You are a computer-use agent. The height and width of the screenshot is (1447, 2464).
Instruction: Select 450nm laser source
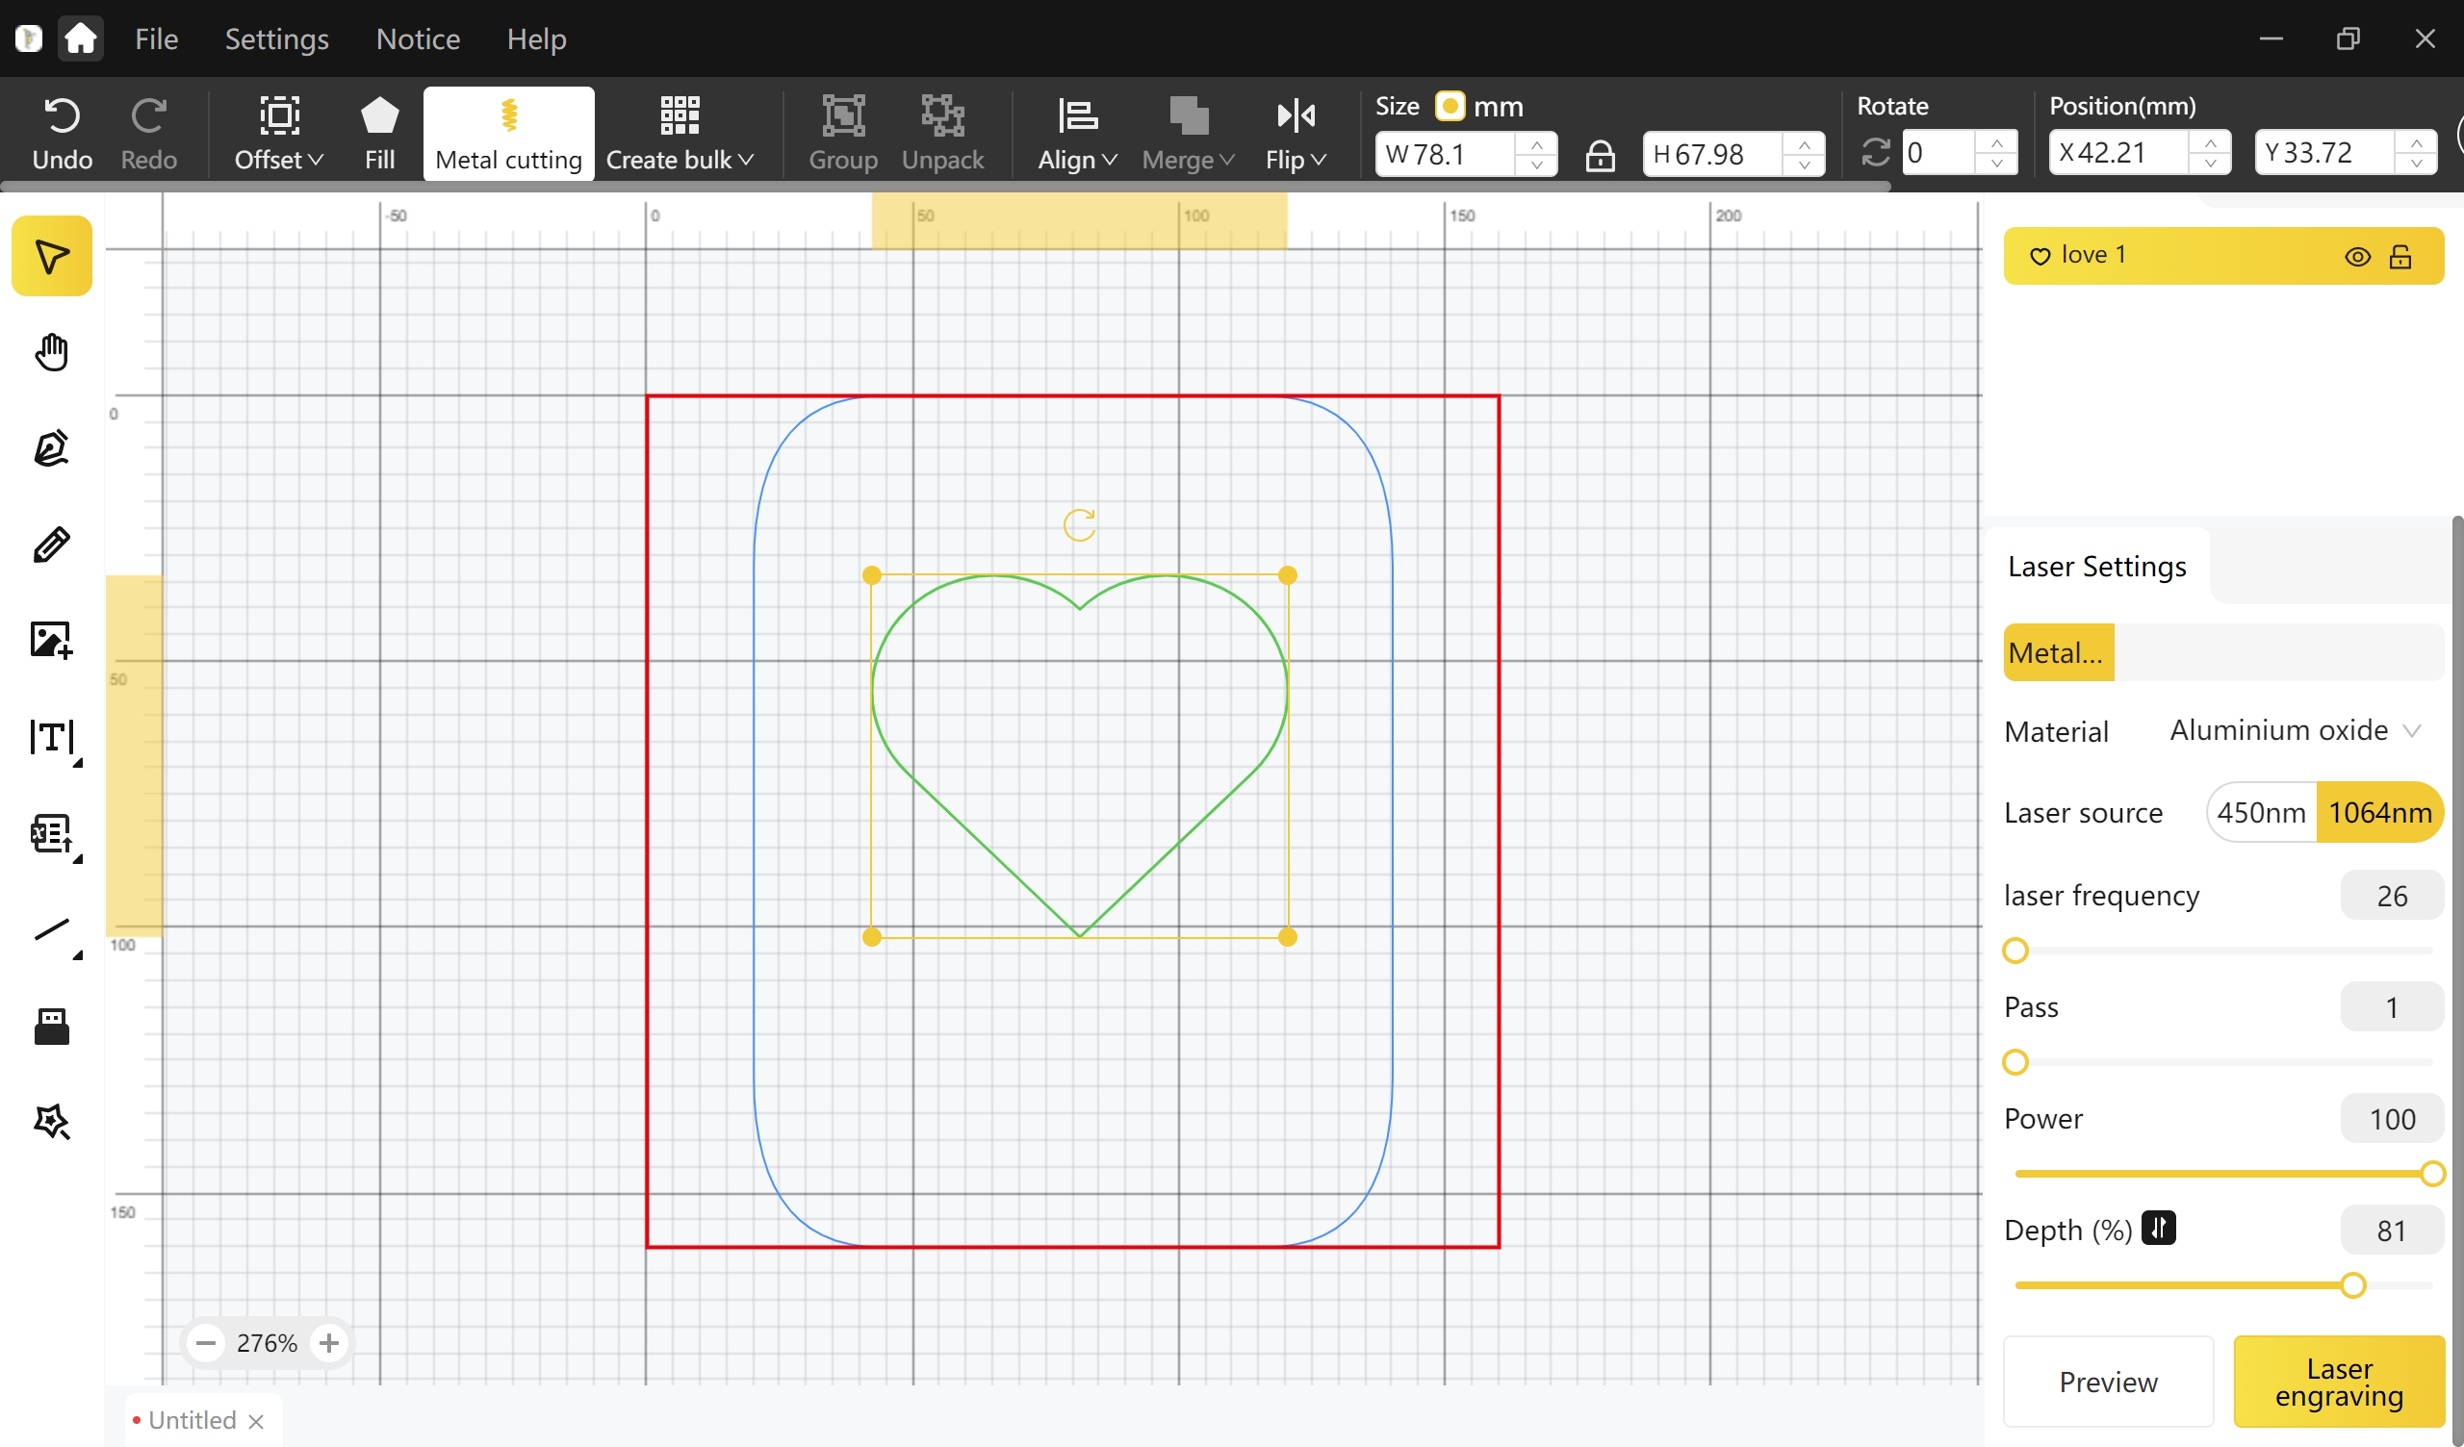2261,812
